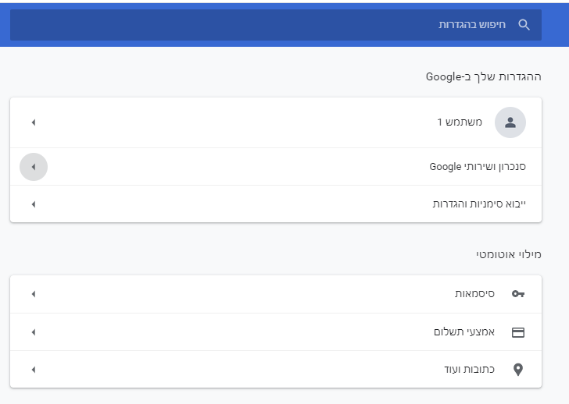569x404 pixels.
Task: Click the payment methods credit card icon
Action: point(517,332)
